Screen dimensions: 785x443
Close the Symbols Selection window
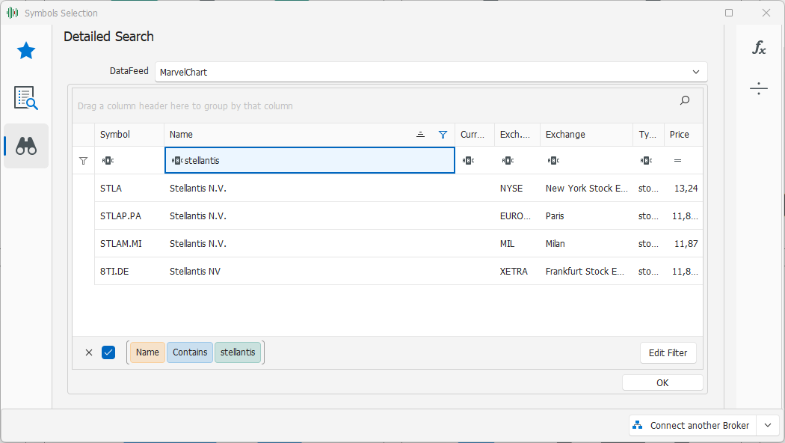(x=766, y=13)
